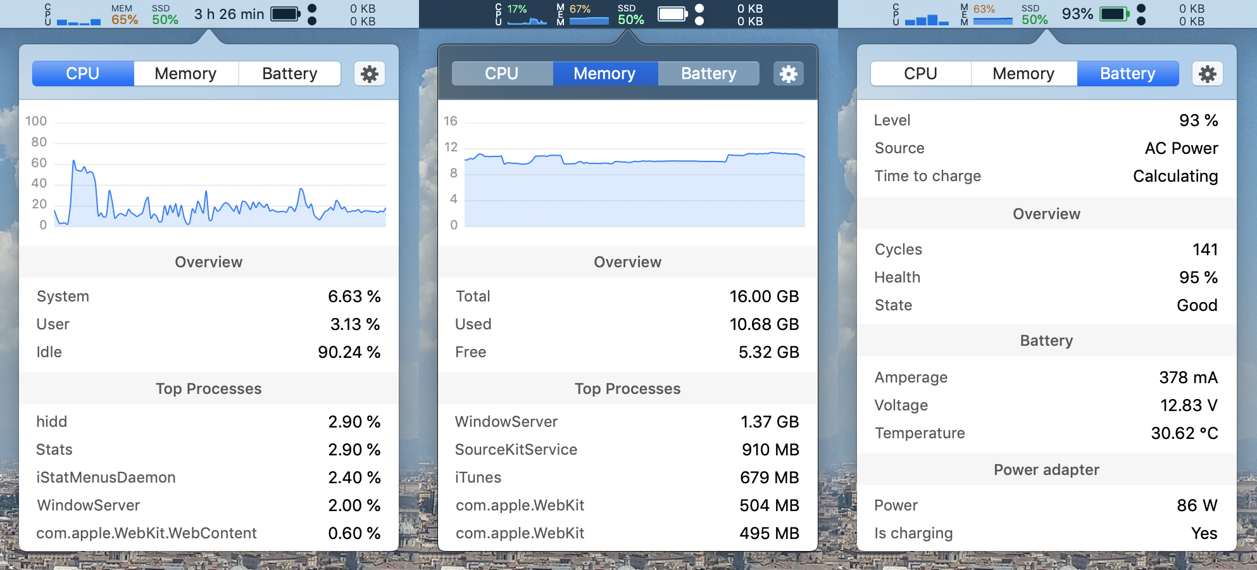Click SSD 50% in the dark menu bar
The height and width of the screenshot is (570, 1257).
point(630,15)
